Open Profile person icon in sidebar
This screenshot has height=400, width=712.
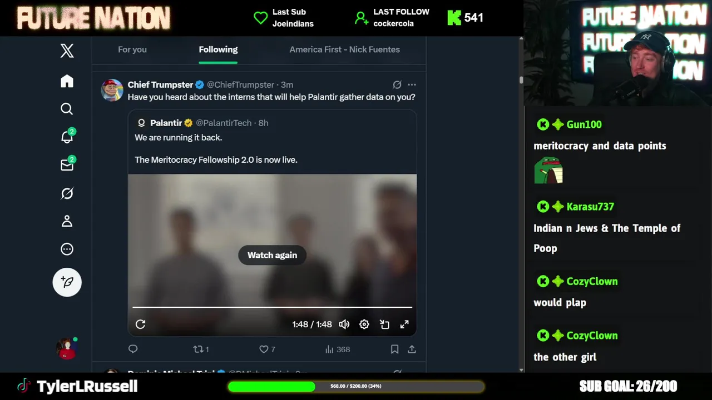tap(67, 221)
